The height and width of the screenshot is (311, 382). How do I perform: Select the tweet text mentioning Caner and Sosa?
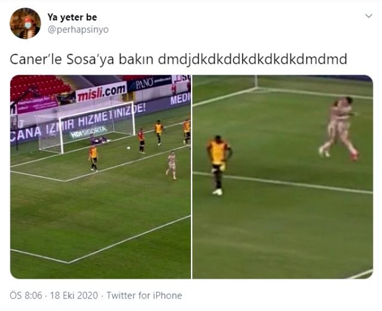tap(178, 59)
